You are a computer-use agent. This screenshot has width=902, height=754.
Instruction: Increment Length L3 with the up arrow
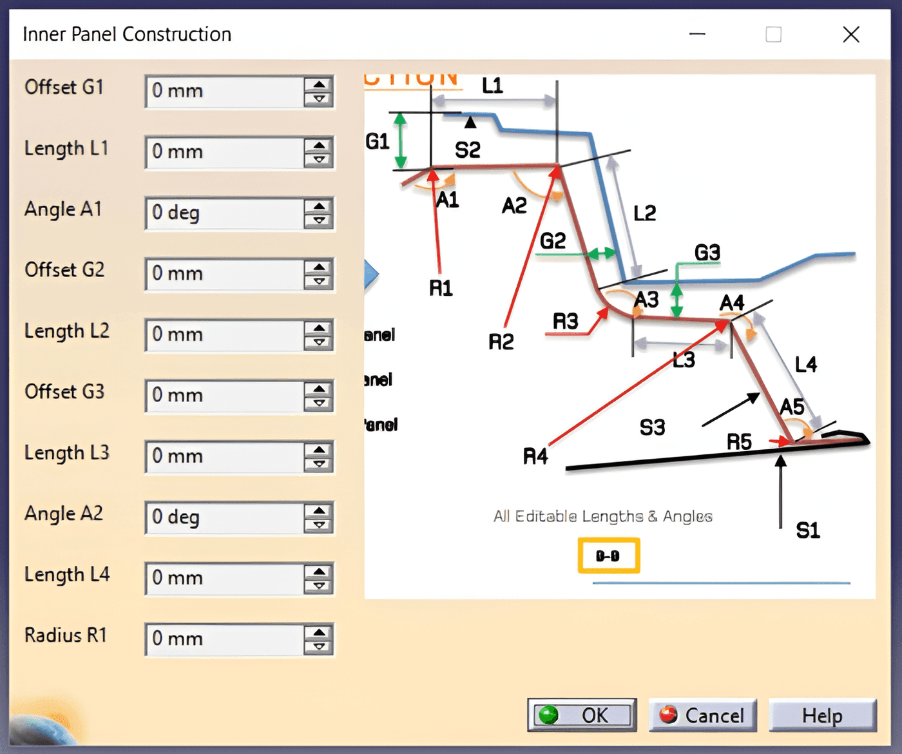point(318,450)
